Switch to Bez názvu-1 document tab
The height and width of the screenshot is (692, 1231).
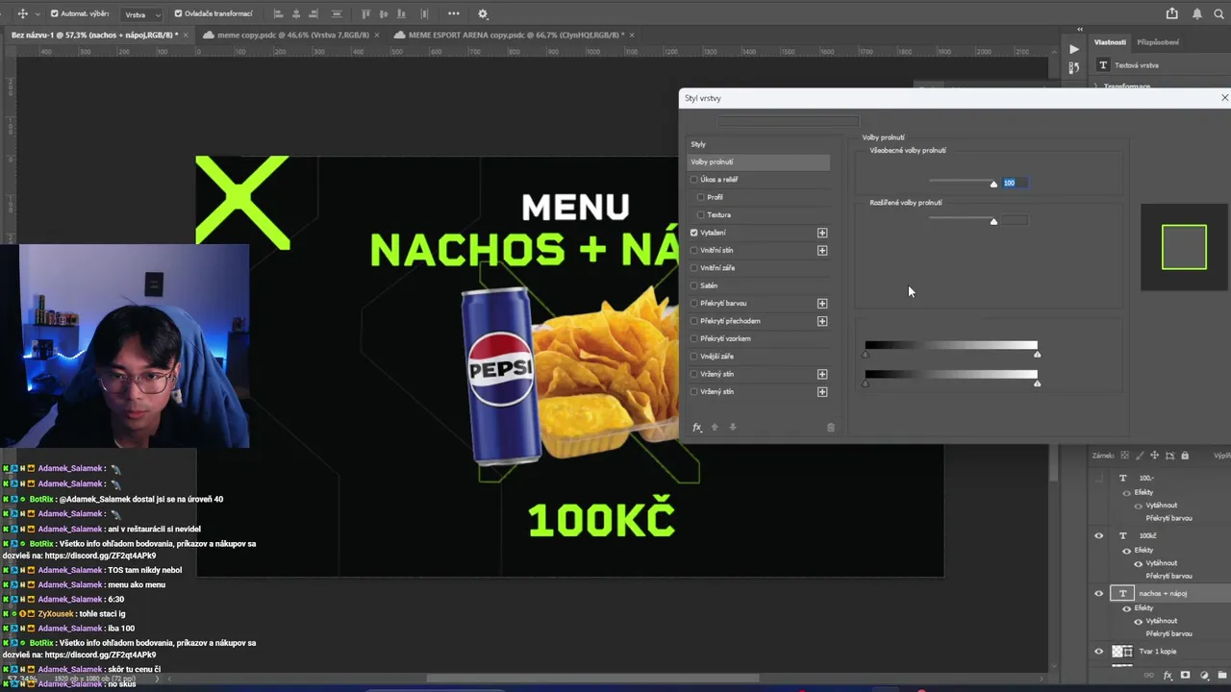click(x=94, y=35)
